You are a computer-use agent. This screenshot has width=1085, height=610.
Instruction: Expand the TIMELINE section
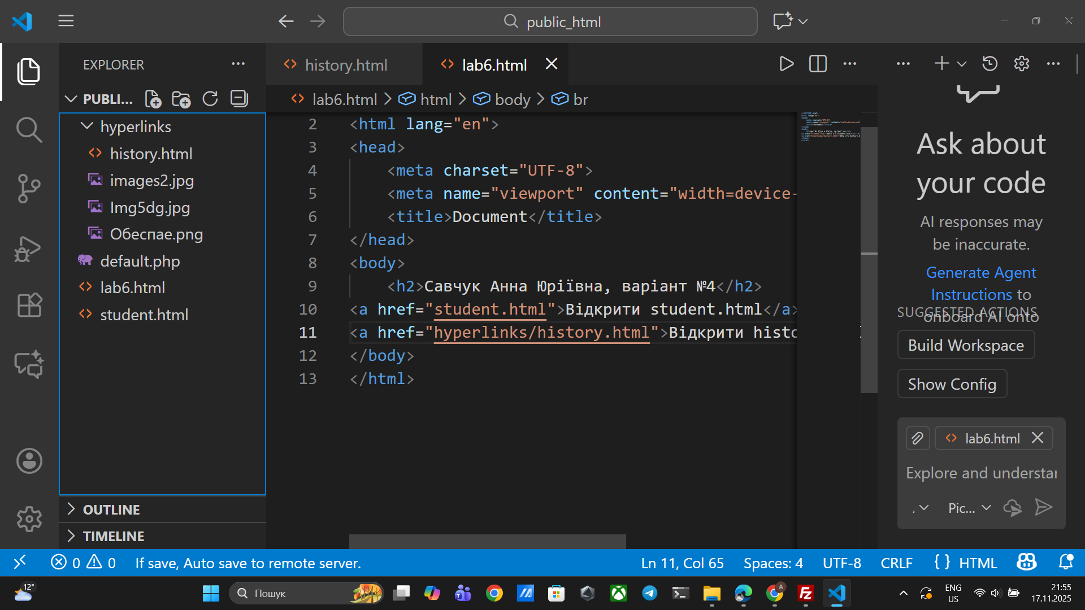coord(113,536)
